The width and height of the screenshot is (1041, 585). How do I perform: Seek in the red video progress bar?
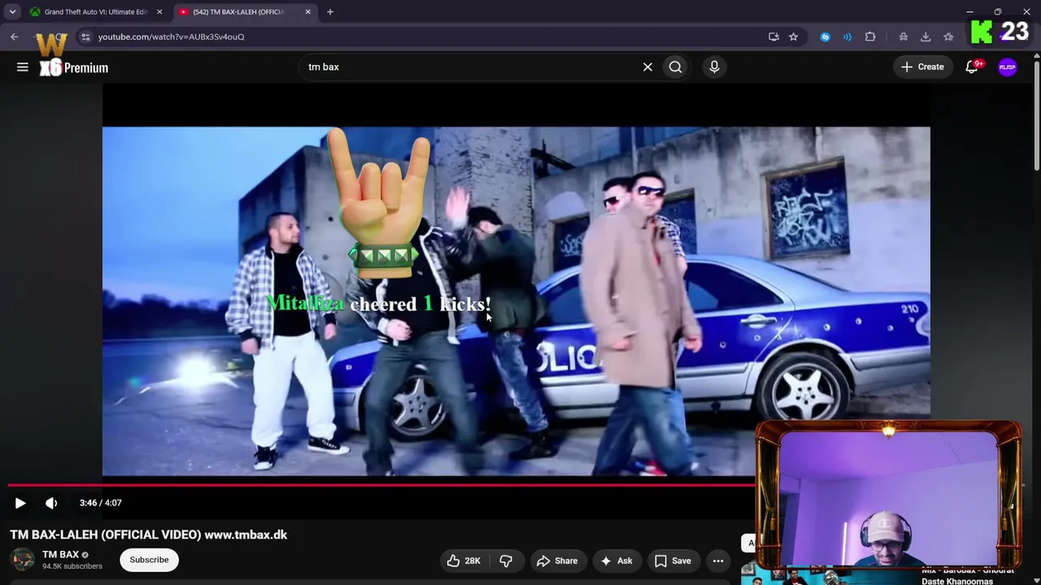(x=381, y=485)
